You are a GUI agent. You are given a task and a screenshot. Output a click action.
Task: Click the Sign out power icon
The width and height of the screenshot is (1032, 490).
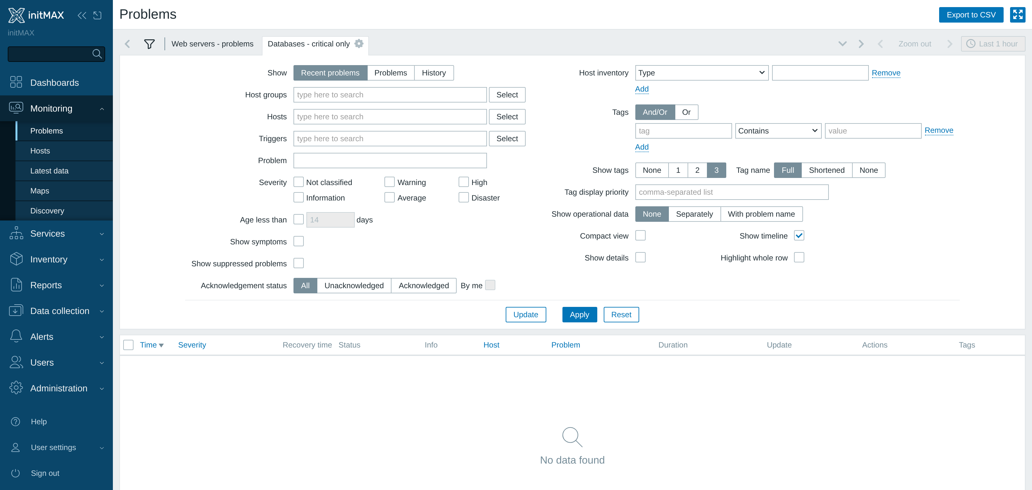pyautogui.click(x=15, y=473)
